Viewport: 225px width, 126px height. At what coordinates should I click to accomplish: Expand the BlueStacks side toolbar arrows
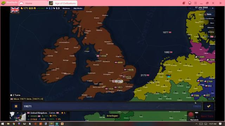click(220, 3)
